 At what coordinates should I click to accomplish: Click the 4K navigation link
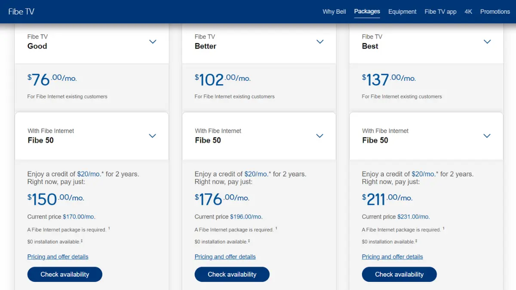468,12
